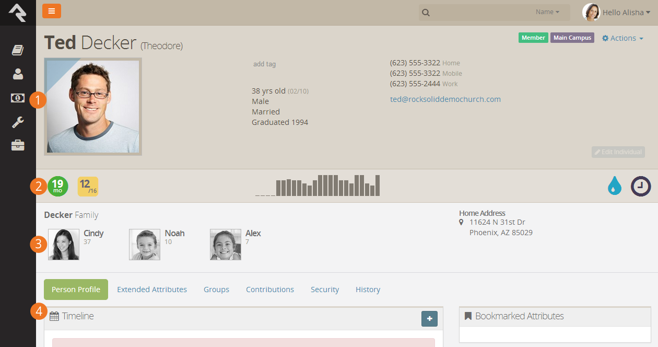This screenshot has width=658, height=347.
Task: Click Cindy's photo thumbnail
Action: click(64, 245)
